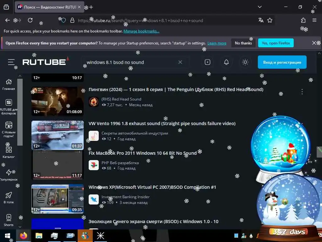
Task: Click the site padlock icon
Action: [x=72, y=20]
